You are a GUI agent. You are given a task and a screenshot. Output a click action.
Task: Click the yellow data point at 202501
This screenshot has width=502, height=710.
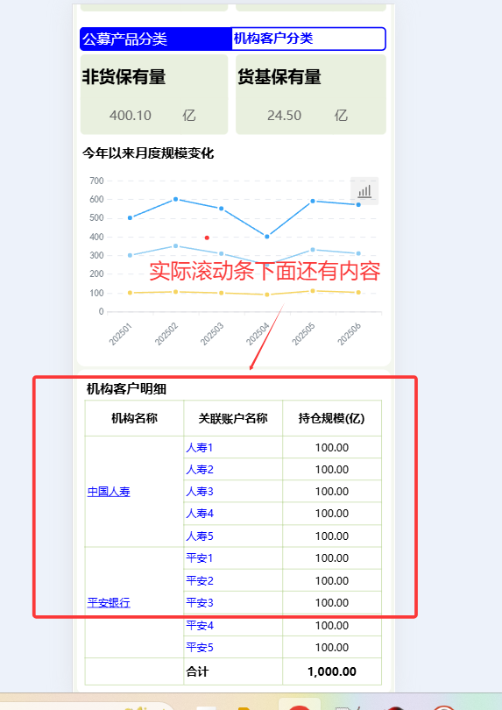pyautogui.click(x=130, y=293)
